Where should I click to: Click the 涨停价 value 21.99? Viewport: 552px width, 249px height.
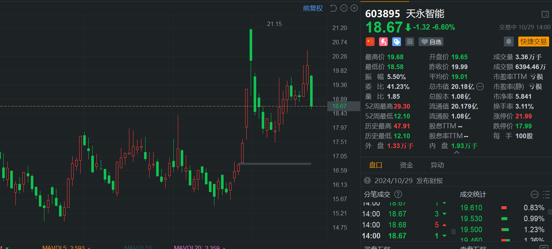[524, 116]
